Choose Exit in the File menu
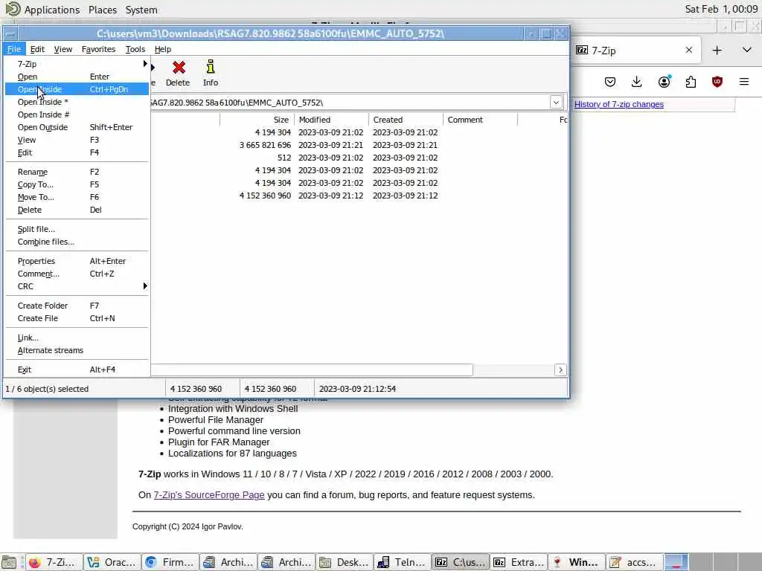762x571 pixels. pyautogui.click(x=77, y=370)
